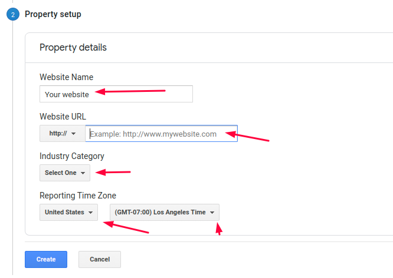Click the vertical stepper line under step 2
The width and height of the screenshot is (393, 278).
point(13,147)
